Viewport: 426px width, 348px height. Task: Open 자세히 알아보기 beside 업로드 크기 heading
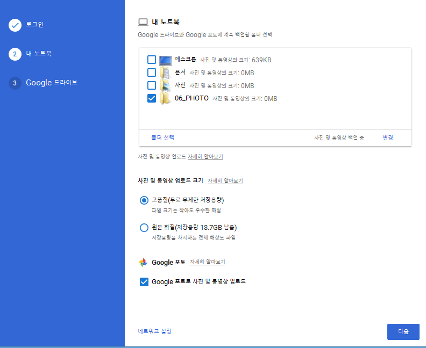pyautogui.click(x=225, y=180)
